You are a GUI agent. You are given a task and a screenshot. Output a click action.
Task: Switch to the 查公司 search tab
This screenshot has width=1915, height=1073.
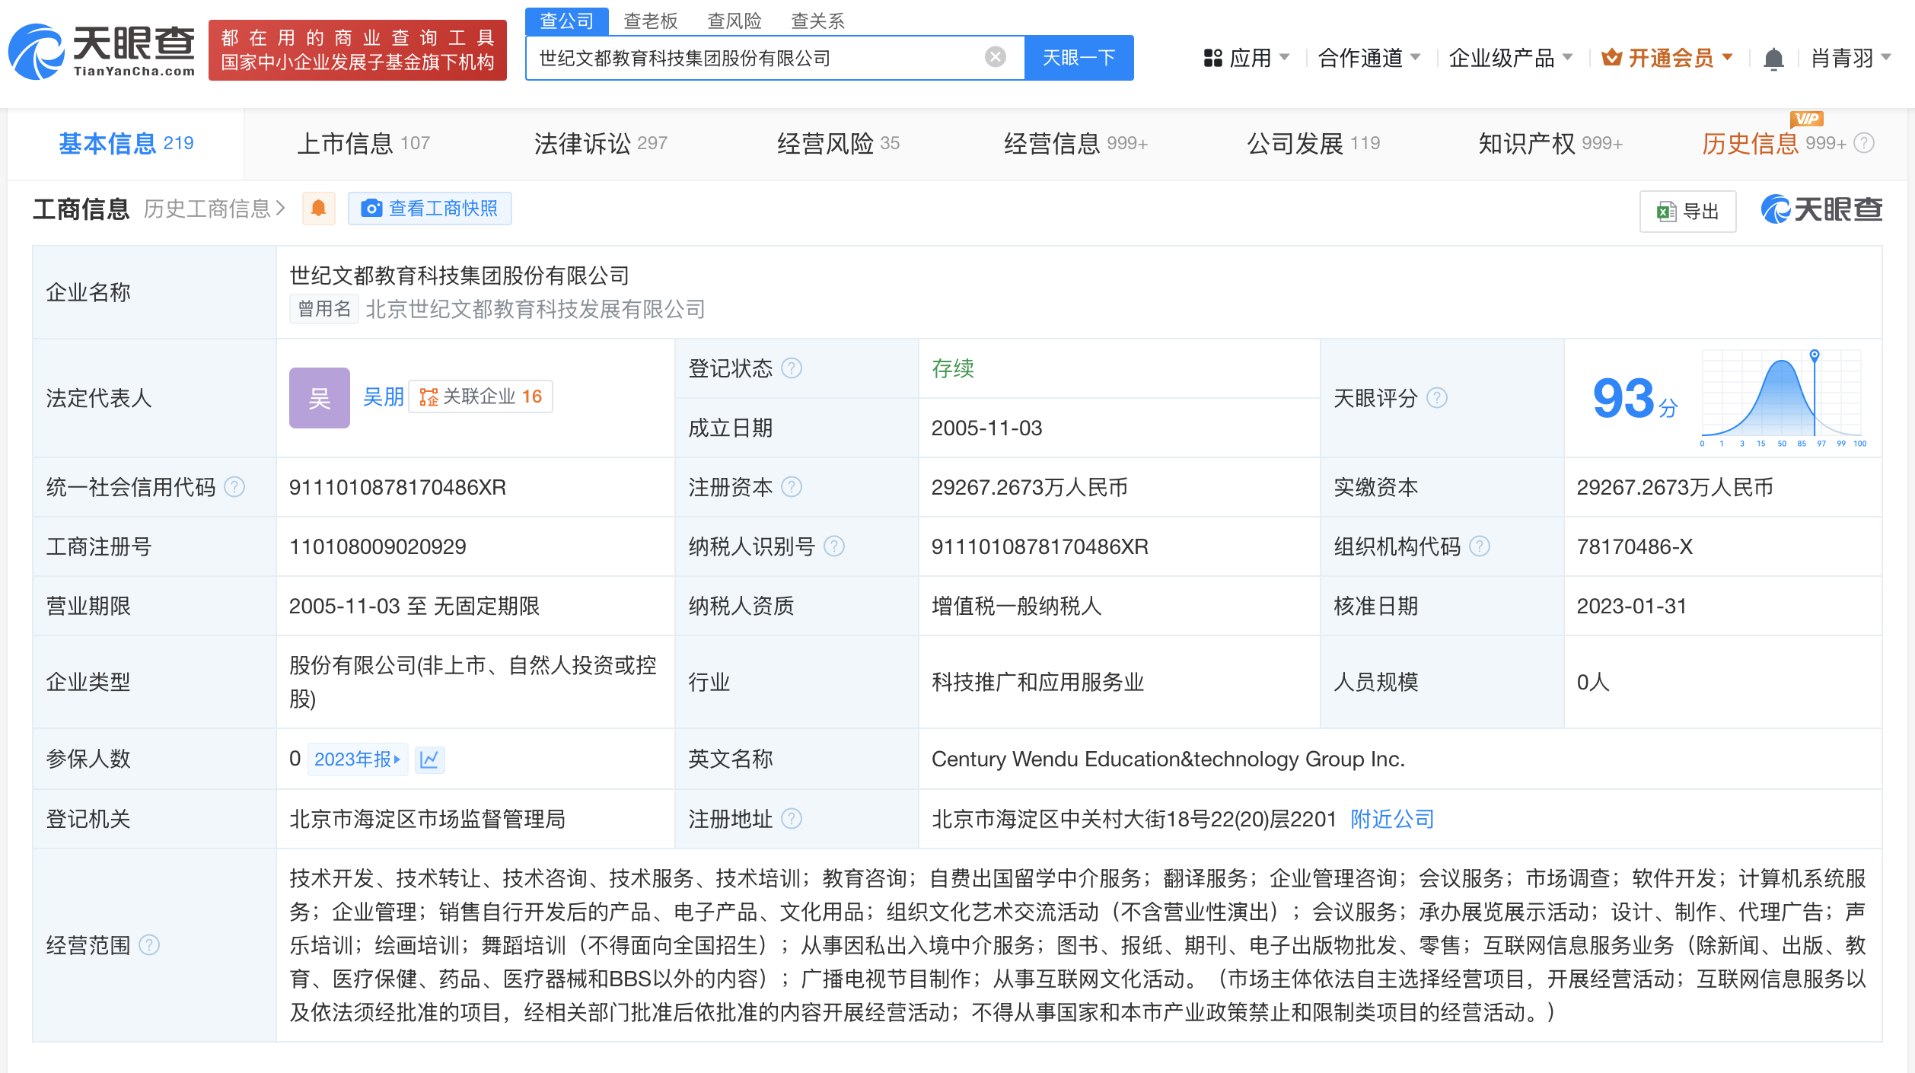pos(566,21)
